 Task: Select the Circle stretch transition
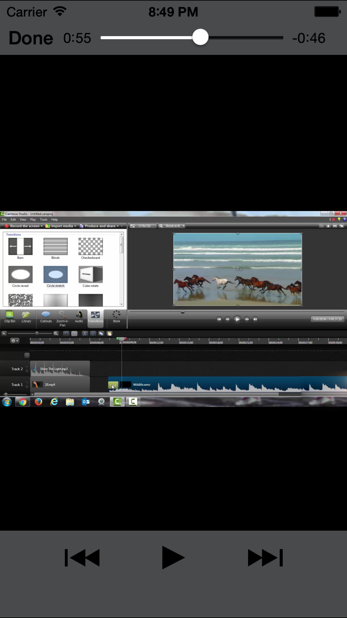click(56, 274)
